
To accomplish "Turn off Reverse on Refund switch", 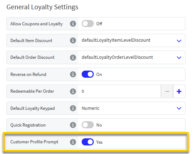I will (88, 74).
